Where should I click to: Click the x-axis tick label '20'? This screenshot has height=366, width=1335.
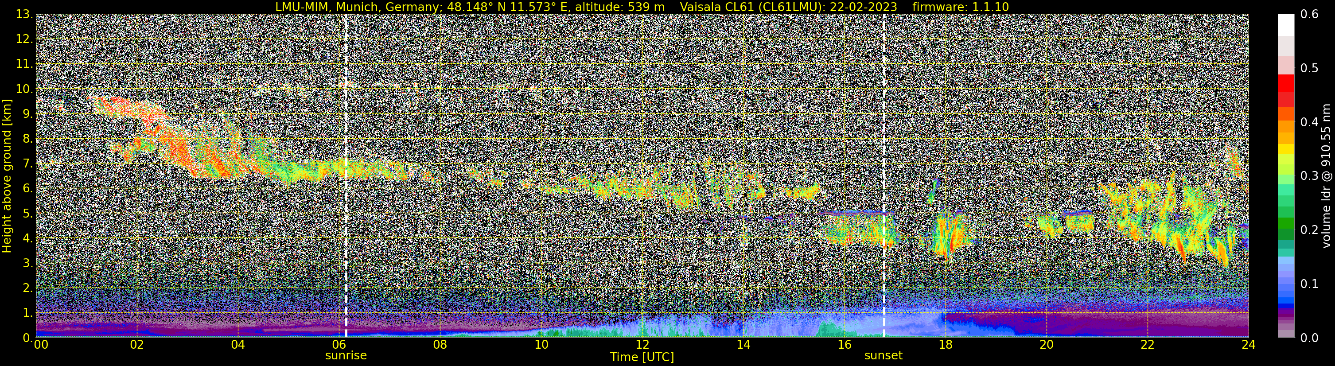click(1047, 345)
